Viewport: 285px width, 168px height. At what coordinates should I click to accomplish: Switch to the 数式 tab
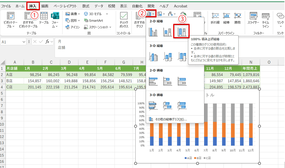[x=85, y=6]
